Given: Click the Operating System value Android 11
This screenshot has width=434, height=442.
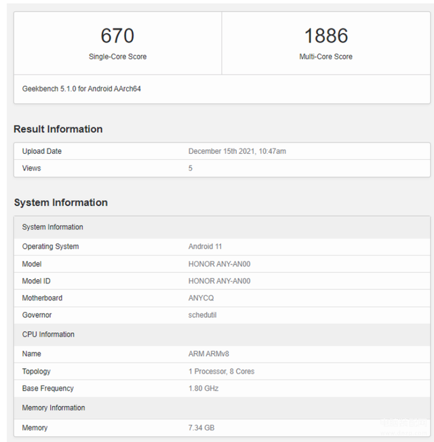Looking at the screenshot, I should [x=205, y=247].
